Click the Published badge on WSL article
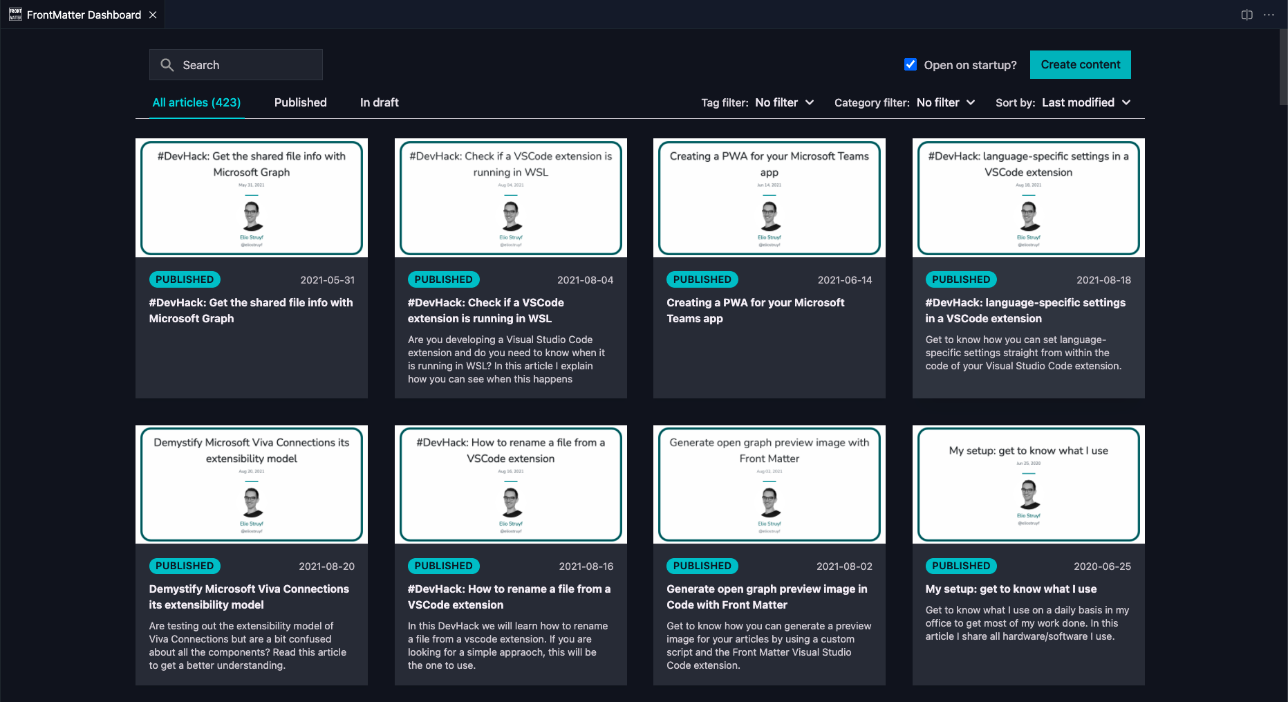1288x702 pixels. pyautogui.click(x=443, y=279)
